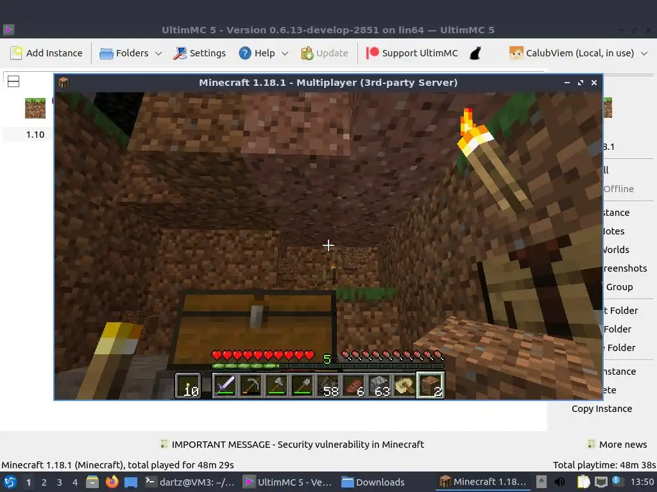Select the 1.10 instance grass block icon

35,108
